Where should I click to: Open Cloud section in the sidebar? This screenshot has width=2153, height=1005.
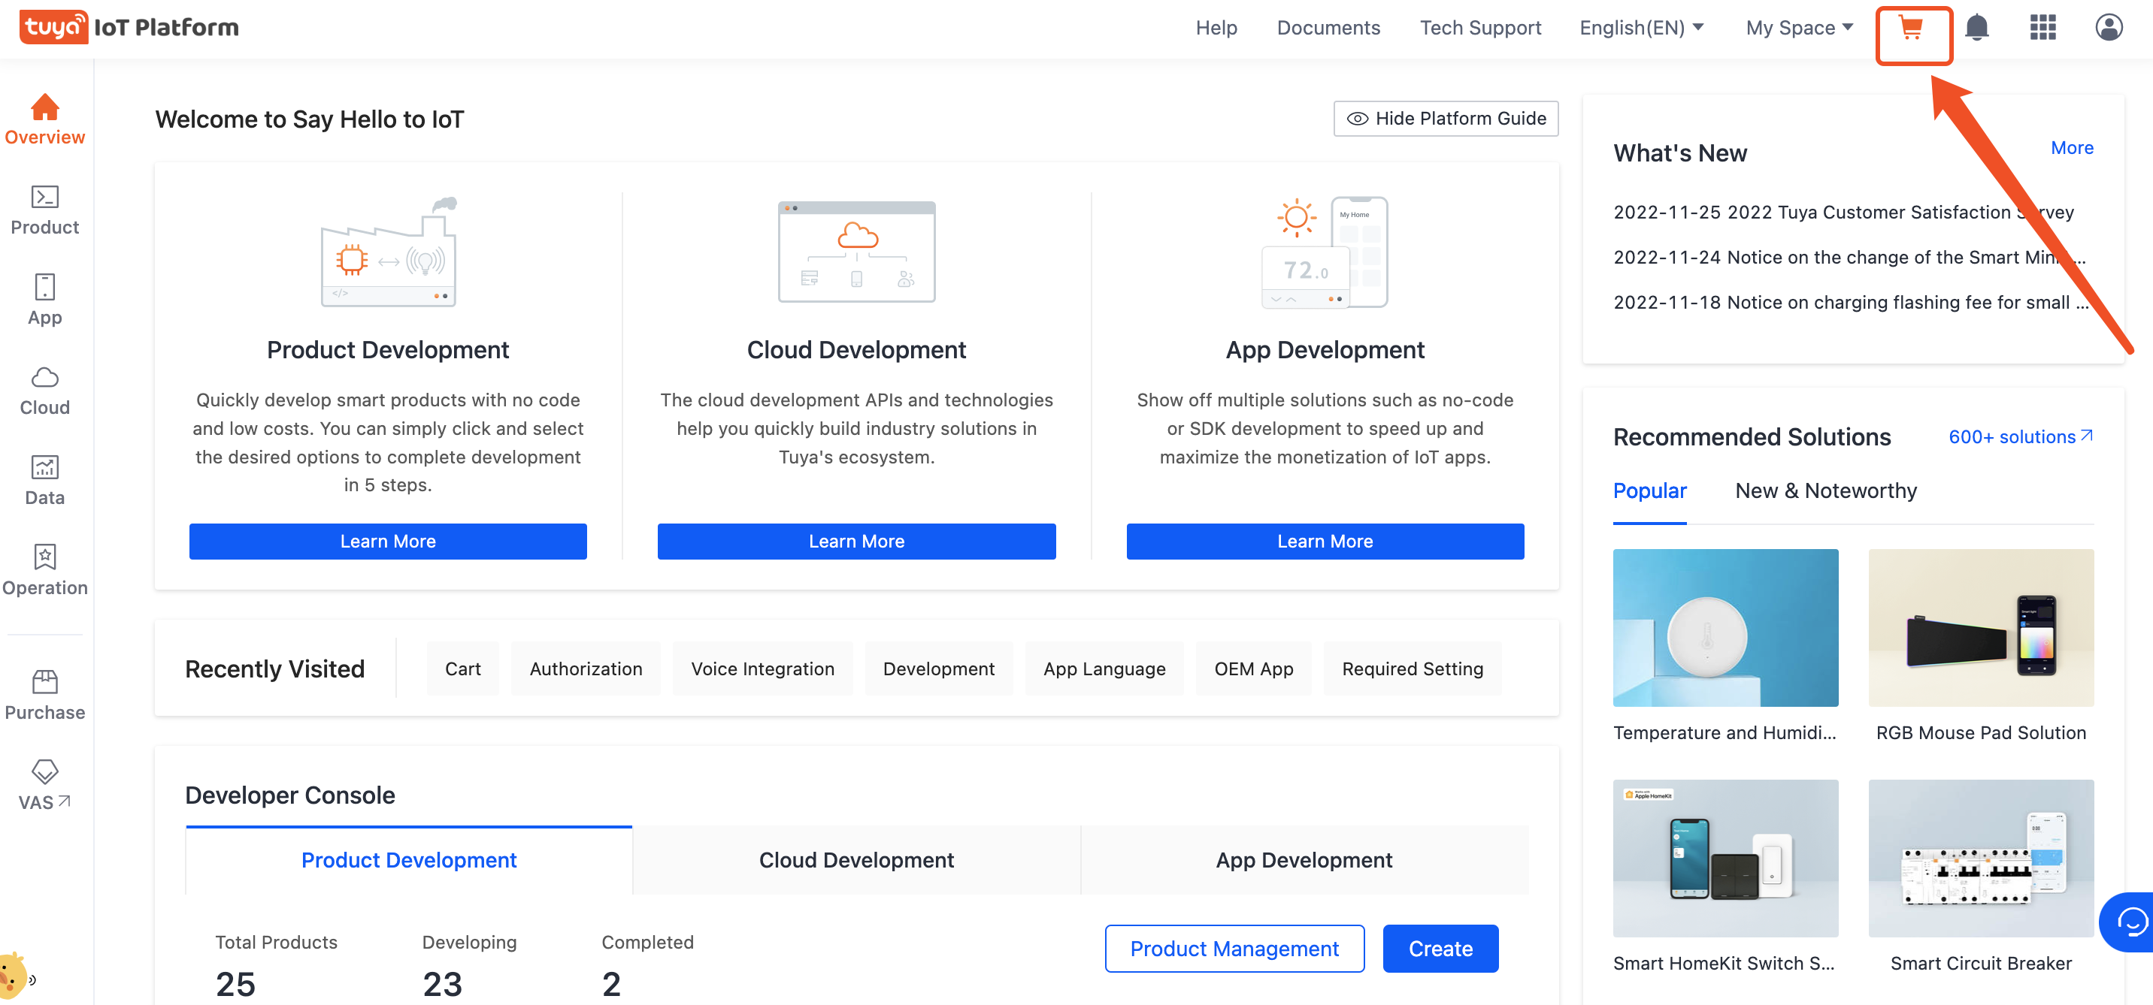tap(45, 390)
